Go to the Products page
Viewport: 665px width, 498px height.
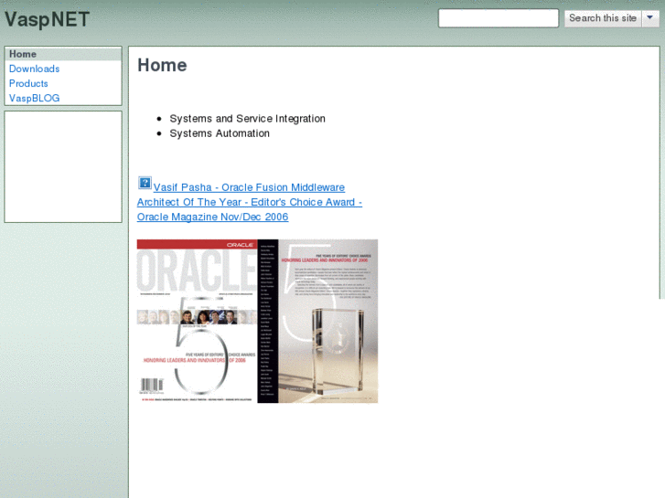[x=28, y=83]
